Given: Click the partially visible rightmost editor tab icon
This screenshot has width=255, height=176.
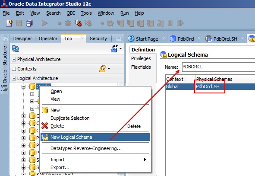Looking at the screenshot, I should click(x=252, y=38).
